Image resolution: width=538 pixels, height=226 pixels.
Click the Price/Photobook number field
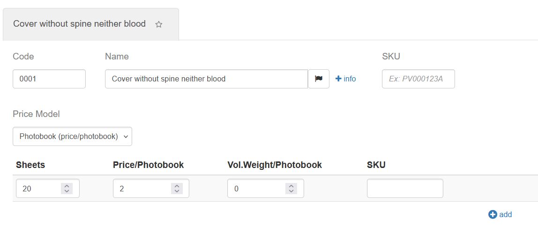141,189
